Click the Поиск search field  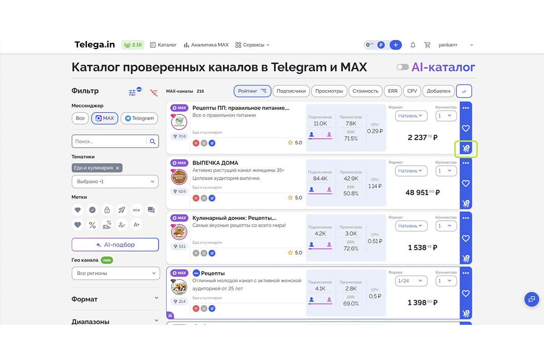[109, 141]
